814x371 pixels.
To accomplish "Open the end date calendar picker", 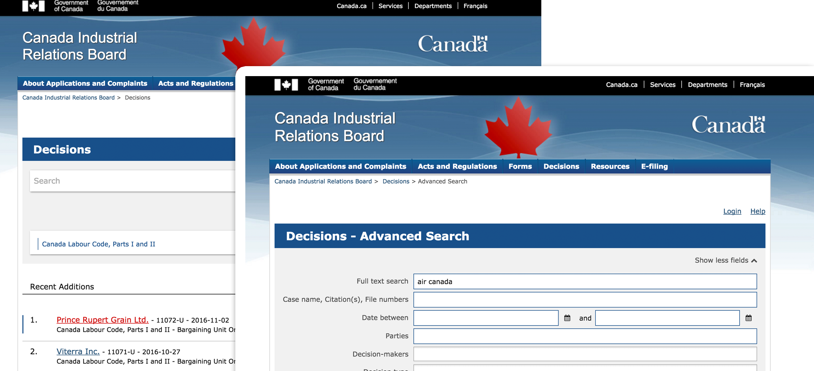I will 749,318.
